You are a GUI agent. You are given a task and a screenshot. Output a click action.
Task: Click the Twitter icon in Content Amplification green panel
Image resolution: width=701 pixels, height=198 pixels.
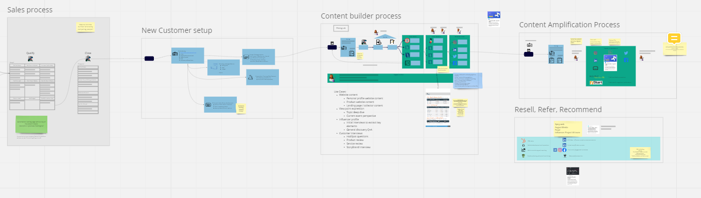tap(626, 53)
